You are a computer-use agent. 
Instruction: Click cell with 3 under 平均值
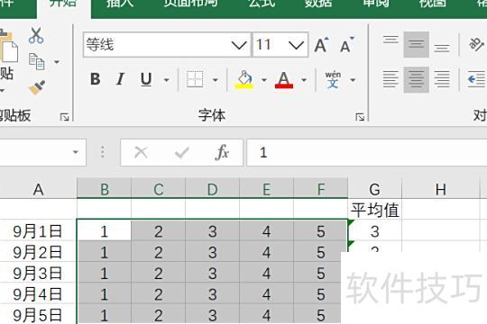point(374,231)
